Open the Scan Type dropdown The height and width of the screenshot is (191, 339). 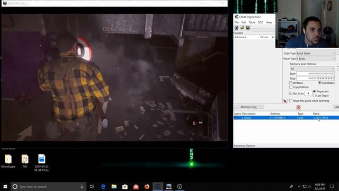pos(316,53)
